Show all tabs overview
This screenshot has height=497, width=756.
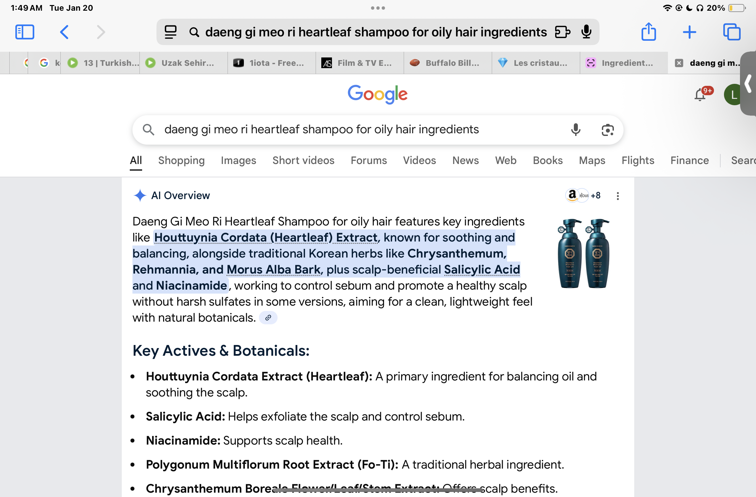tap(732, 32)
